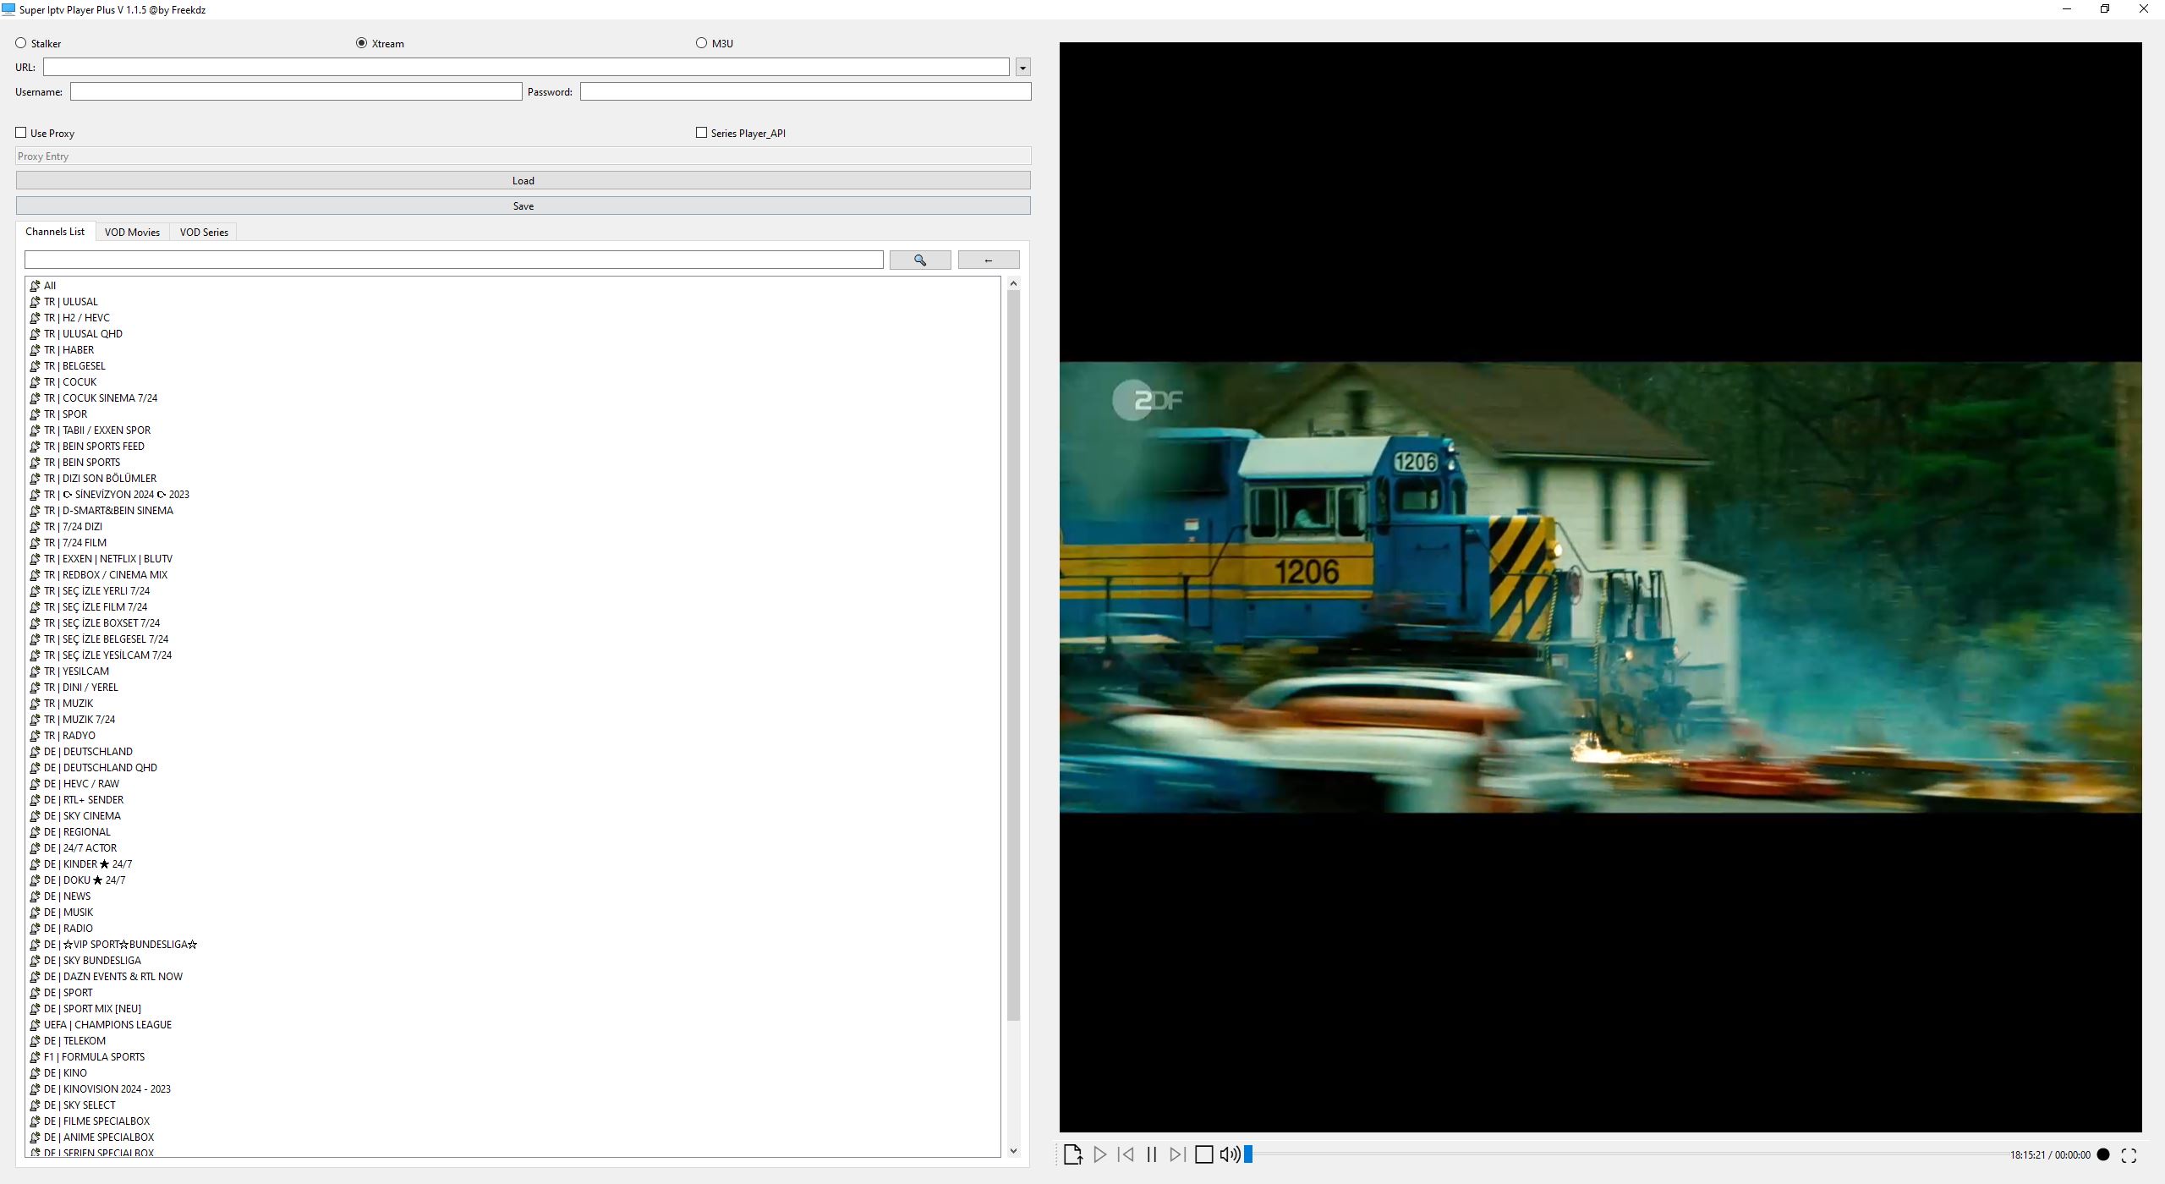Screen dimensions: 2165x1184
Task: Skip to the previous channel
Action: [x=1126, y=1154]
